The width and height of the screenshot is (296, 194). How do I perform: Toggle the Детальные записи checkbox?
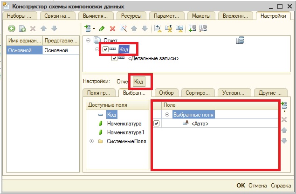pyautogui.click(x=114, y=58)
